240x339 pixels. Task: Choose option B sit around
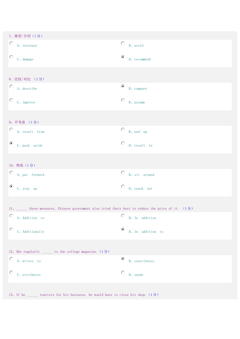click(123, 173)
